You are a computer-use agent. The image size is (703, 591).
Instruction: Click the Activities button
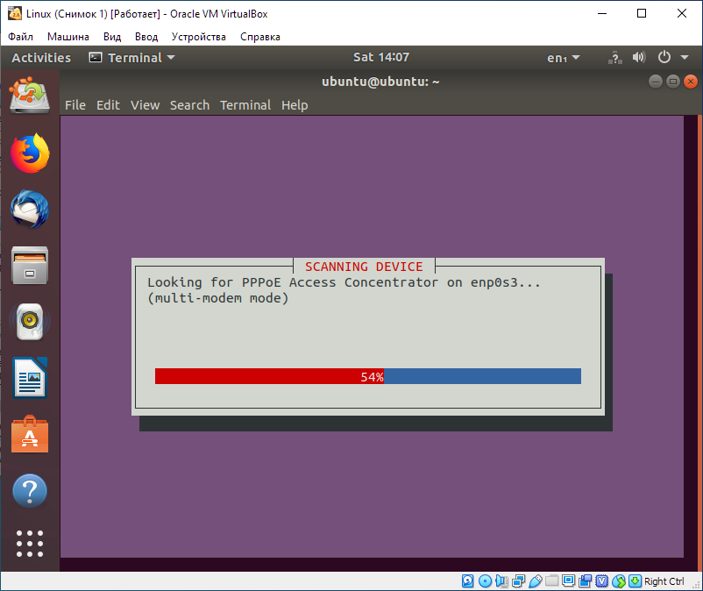41,58
